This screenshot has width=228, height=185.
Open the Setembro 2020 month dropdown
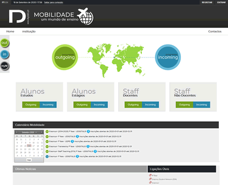point(29,132)
